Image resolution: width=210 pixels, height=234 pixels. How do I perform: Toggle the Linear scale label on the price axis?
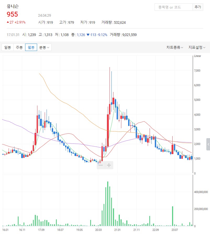197,56
